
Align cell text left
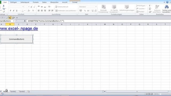pos(39,11)
